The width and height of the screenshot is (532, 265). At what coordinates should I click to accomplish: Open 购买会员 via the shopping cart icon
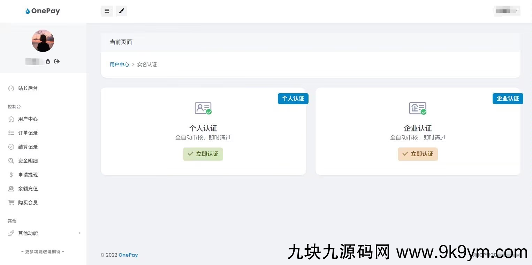coord(12,203)
